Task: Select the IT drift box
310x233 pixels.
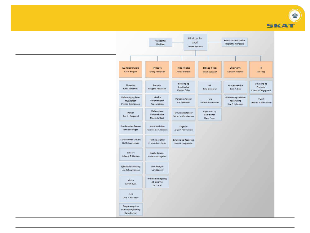Action: pos(261,101)
